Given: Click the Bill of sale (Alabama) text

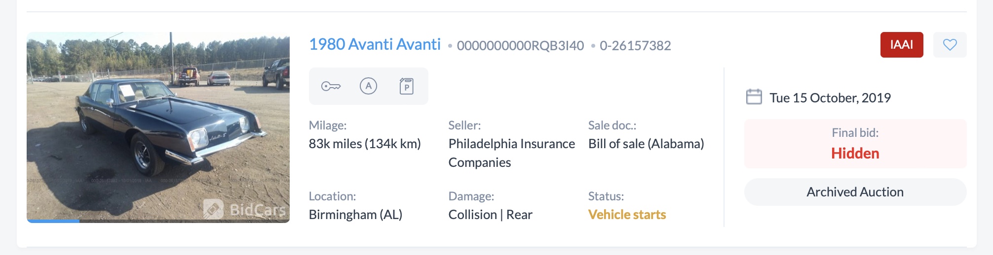Looking at the screenshot, I should tap(646, 144).
